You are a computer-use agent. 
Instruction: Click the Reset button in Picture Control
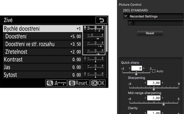click(x=150, y=33)
